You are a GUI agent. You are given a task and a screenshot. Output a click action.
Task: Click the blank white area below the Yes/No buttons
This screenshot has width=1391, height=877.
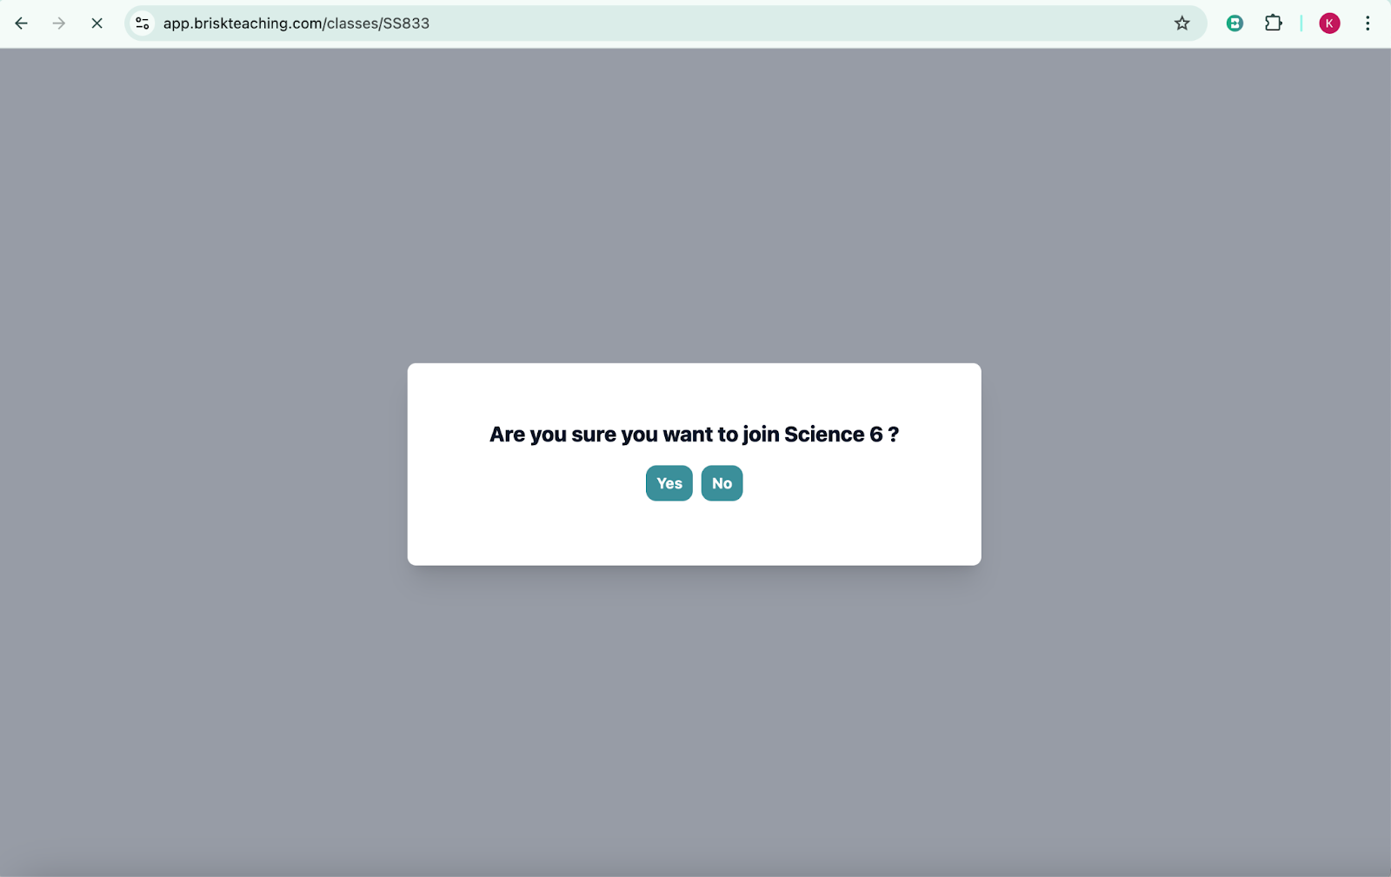coord(694,535)
